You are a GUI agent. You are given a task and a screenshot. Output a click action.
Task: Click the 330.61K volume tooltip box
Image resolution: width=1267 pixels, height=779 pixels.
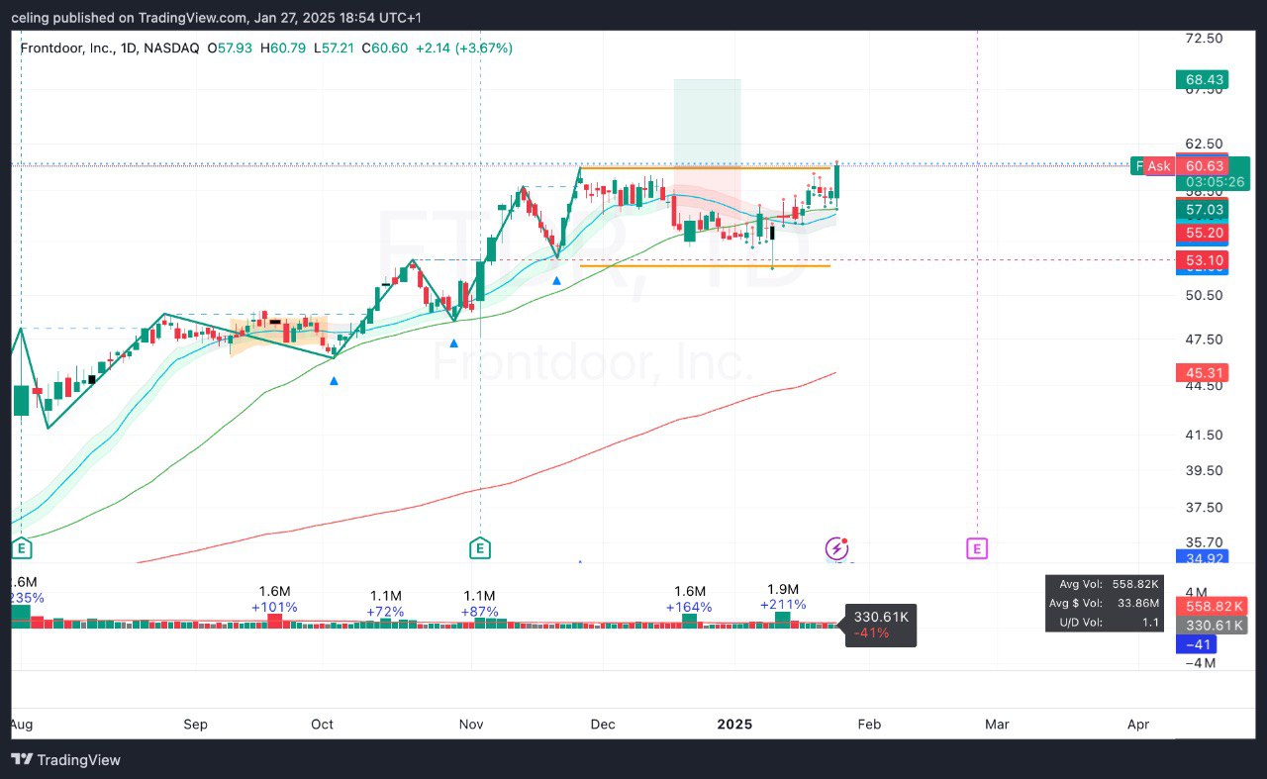pos(880,626)
